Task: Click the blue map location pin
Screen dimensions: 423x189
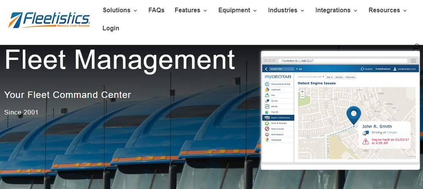Action: pos(354,115)
